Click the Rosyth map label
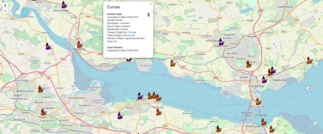This screenshot has width=323, height=134. tap(244, 78)
